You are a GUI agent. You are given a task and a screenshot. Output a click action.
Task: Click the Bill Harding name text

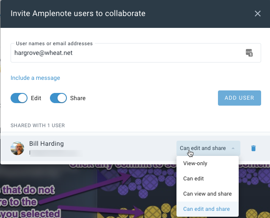47,144
